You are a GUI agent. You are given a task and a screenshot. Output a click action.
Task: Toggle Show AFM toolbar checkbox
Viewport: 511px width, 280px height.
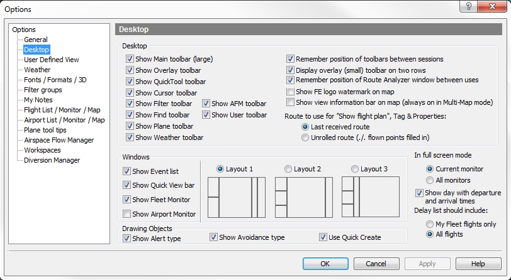[x=206, y=104]
